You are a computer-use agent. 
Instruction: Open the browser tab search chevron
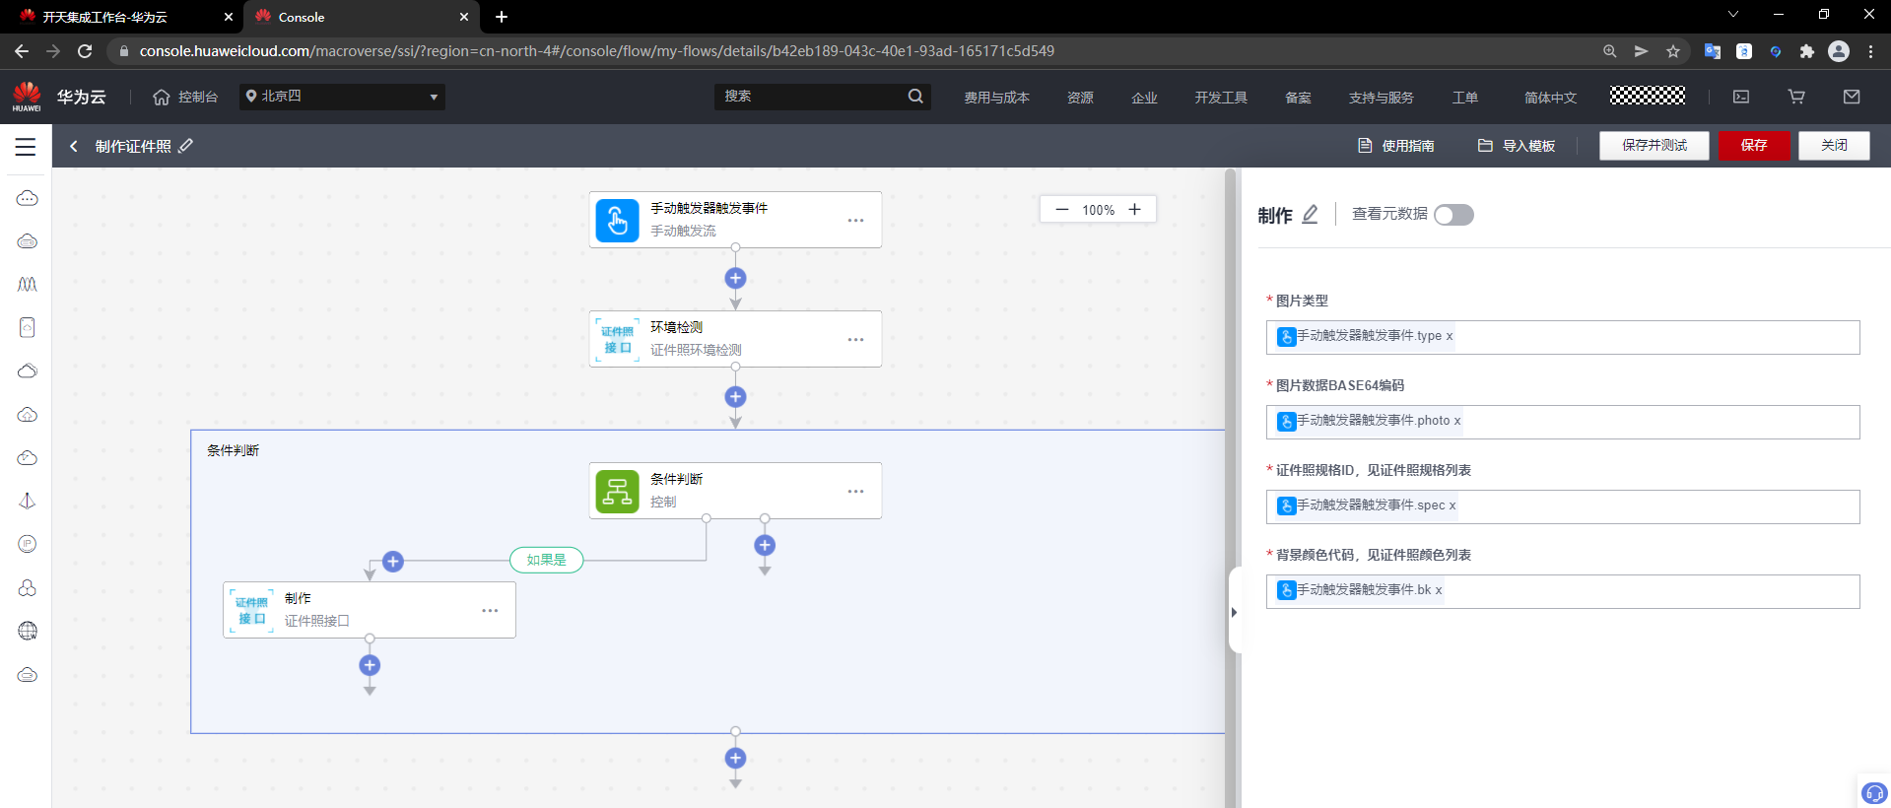click(1733, 15)
